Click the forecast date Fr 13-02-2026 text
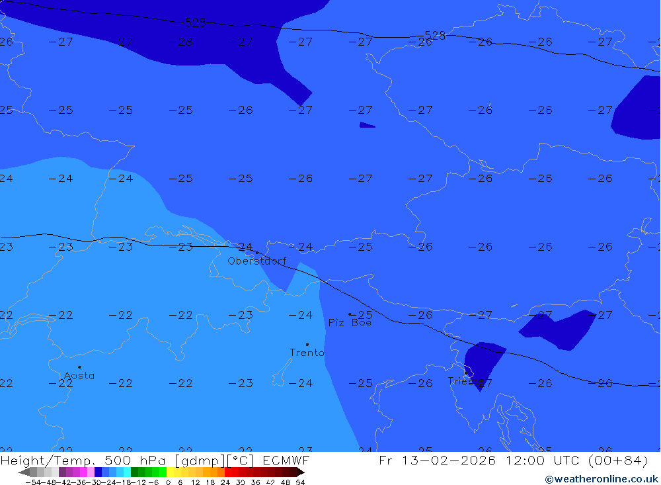The width and height of the screenshot is (661, 485). pyautogui.click(x=437, y=460)
